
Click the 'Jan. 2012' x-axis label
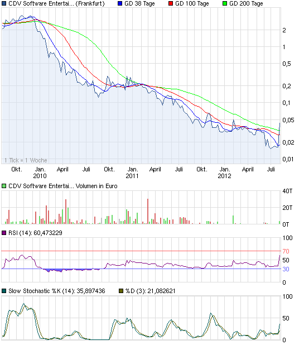click(224, 172)
